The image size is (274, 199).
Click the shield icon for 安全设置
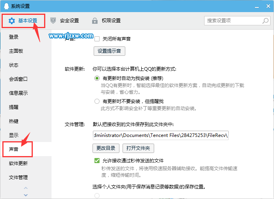pos(53,21)
